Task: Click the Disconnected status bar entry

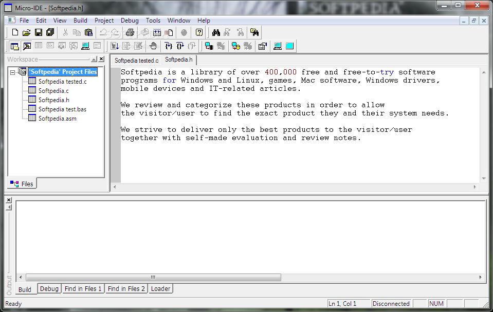Action: [x=391, y=303]
